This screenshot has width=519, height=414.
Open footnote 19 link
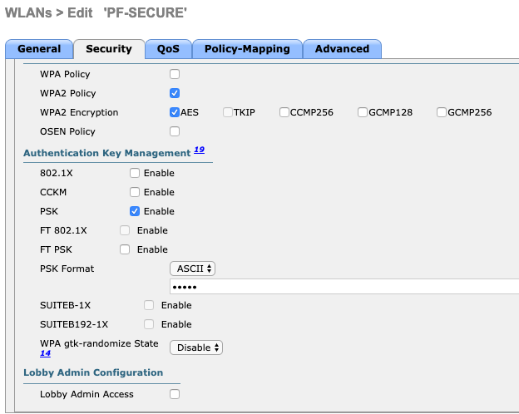tap(199, 150)
